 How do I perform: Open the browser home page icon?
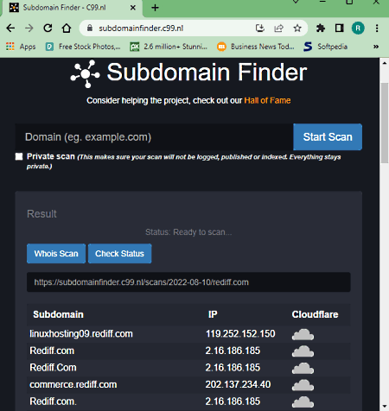[67, 28]
